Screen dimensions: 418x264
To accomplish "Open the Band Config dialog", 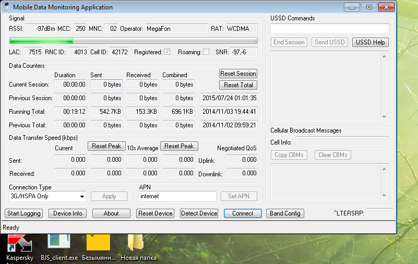I will coord(285,213).
